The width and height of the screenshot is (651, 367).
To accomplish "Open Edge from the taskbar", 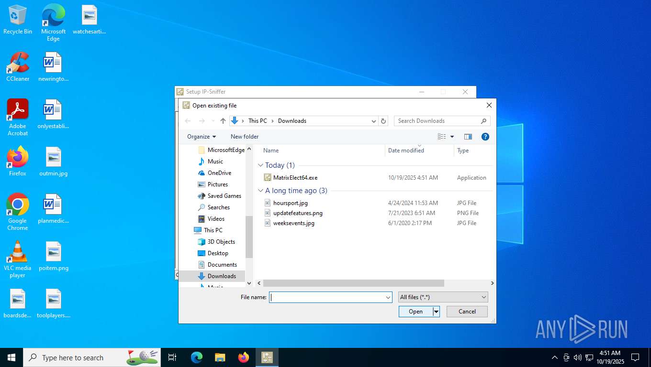I will click(x=197, y=357).
